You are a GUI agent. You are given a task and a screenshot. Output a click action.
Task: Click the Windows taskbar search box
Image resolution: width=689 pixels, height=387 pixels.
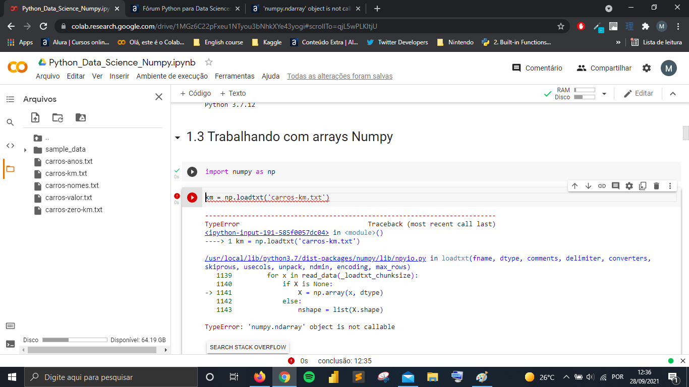click(x=110, y=377)
